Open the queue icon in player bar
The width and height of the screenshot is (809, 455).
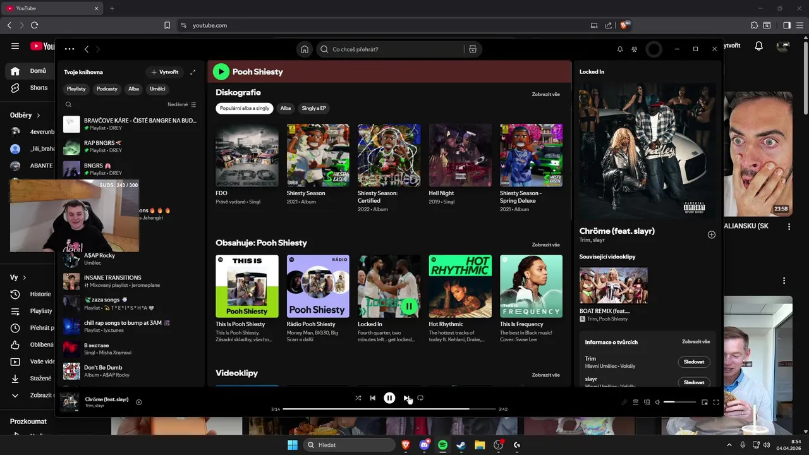pos(636,402)
